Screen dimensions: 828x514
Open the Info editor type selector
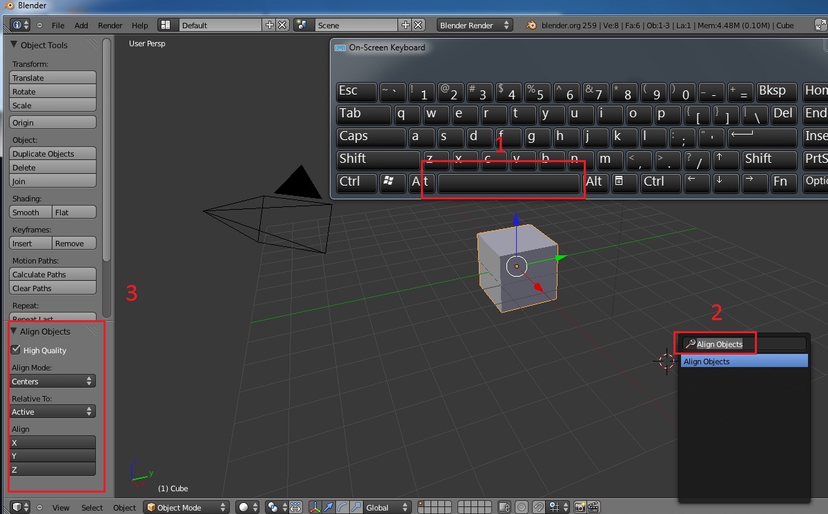pos(21,25)
